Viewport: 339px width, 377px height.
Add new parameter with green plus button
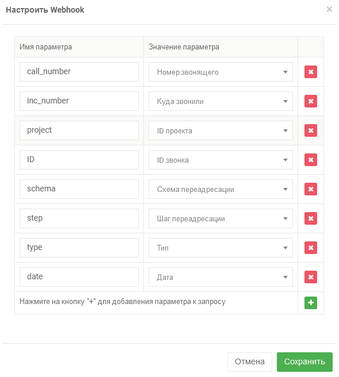(311, 303)
